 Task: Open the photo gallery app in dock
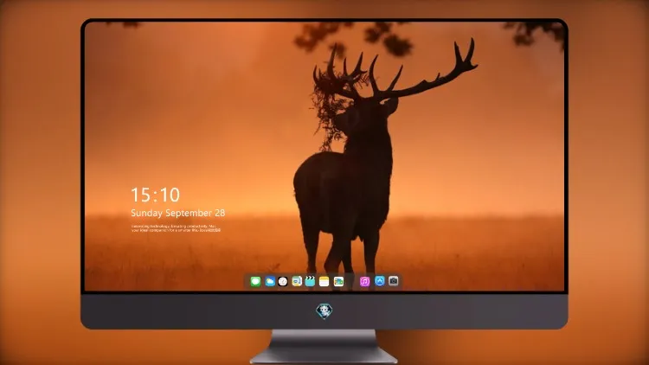click(x=338, y=281)
